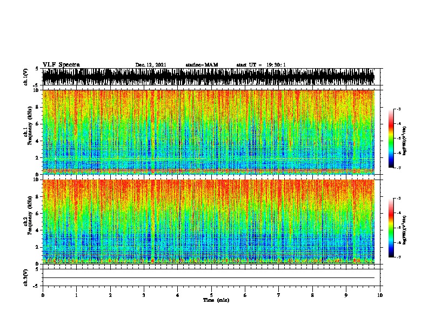The height and width of the screenshot is (331, 428).
Task: Click the ch.2 colorbar log(PSD) label
Action: pyautogui.click(x=404, y=230)
